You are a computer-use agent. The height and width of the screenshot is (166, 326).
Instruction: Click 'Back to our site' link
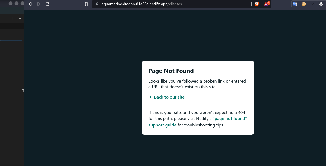point(169,97)
